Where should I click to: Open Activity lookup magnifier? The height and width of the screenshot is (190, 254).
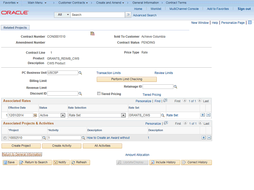(x=83, y=138)
